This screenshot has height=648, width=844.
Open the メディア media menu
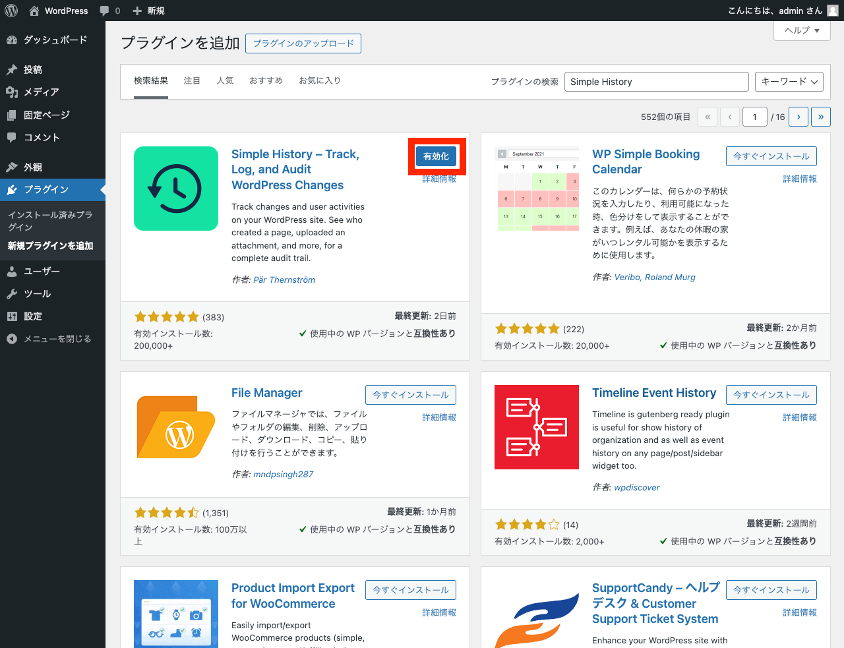[x=53, y=92]
